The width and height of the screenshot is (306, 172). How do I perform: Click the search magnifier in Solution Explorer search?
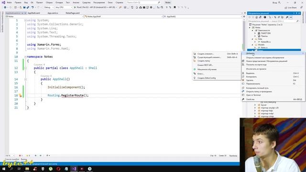pos(297,21)
